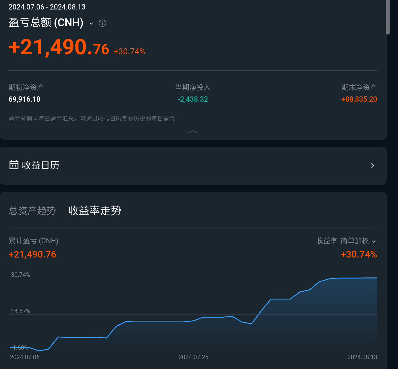
Task: Click the 盈亏总额 explanation note text
Action: (92, 119)
